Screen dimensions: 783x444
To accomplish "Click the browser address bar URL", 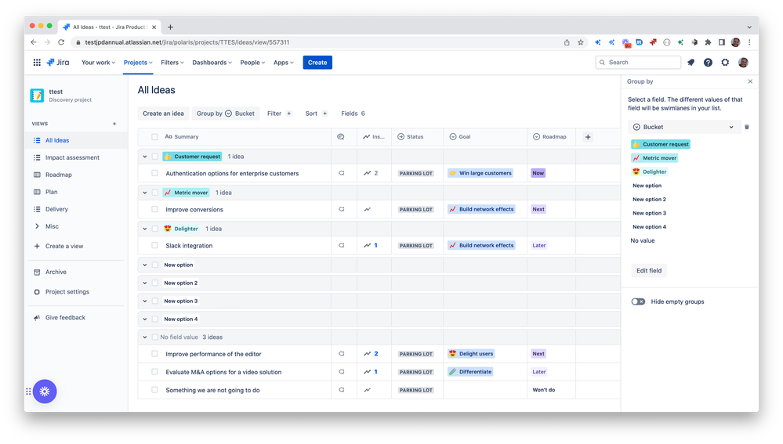I will 187,42.
